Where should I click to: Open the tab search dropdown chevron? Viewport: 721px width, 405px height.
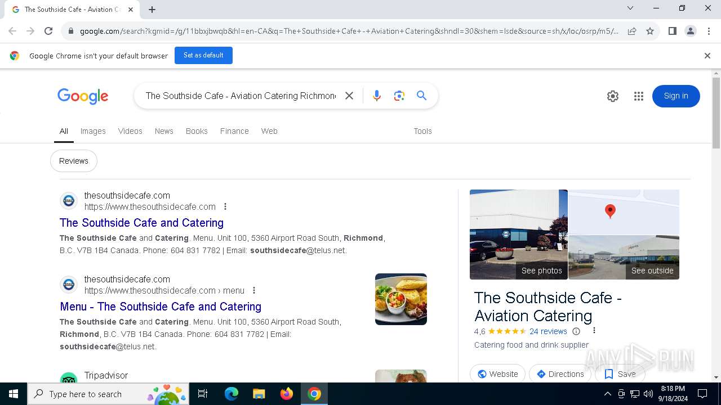pos(630,8)
